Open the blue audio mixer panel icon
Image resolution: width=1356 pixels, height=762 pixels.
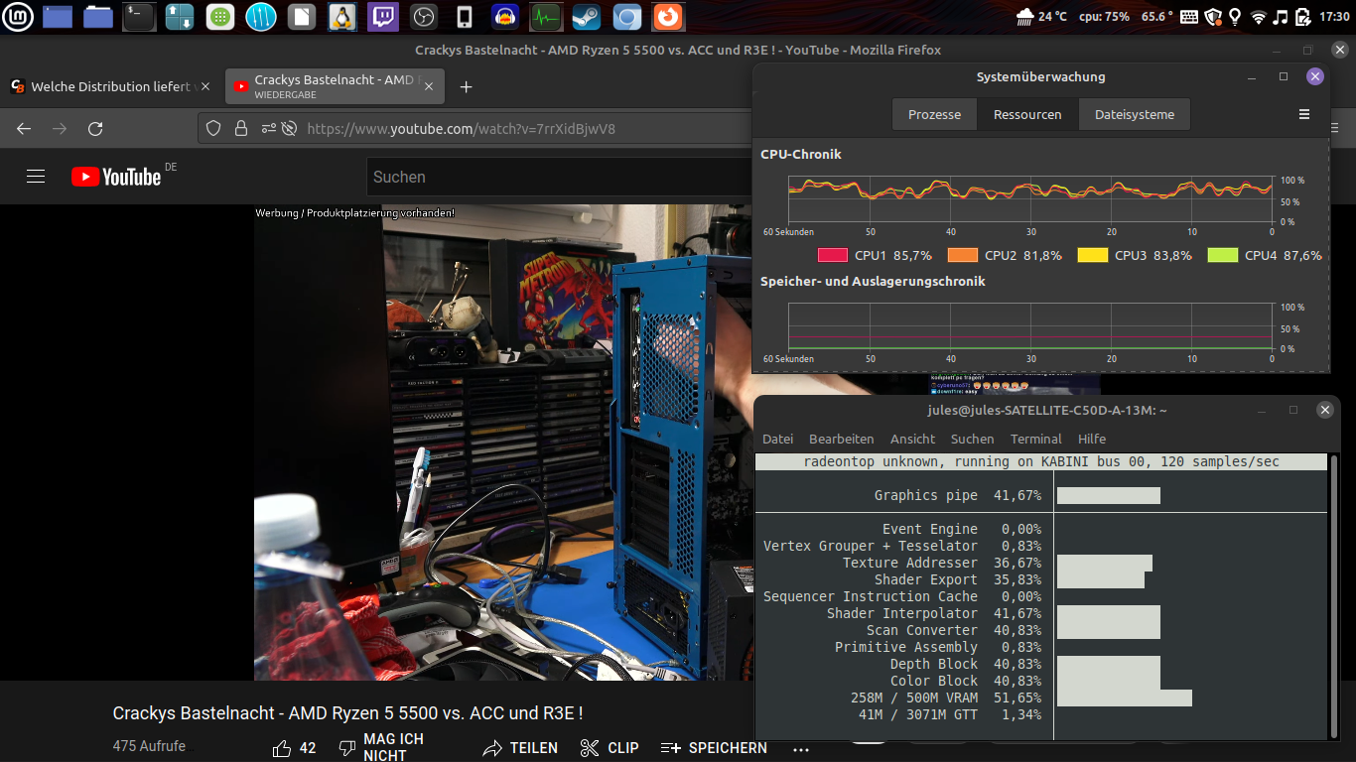point(261,16)
